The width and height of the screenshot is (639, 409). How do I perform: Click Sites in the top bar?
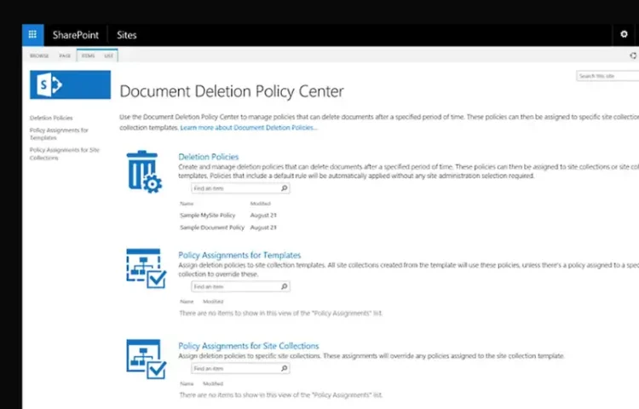(126, 35)
